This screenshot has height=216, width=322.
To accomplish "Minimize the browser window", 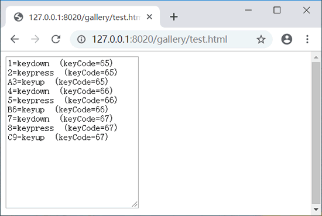I will point(248,10).
